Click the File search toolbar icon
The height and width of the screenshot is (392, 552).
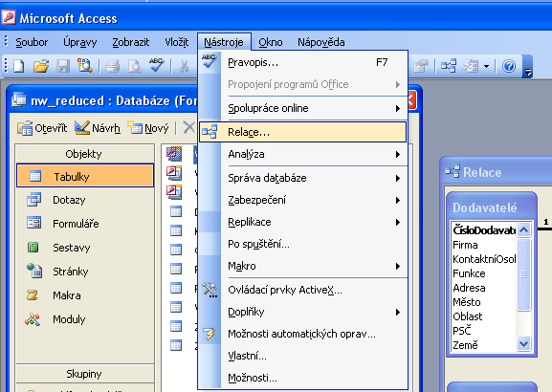(85, 66)
